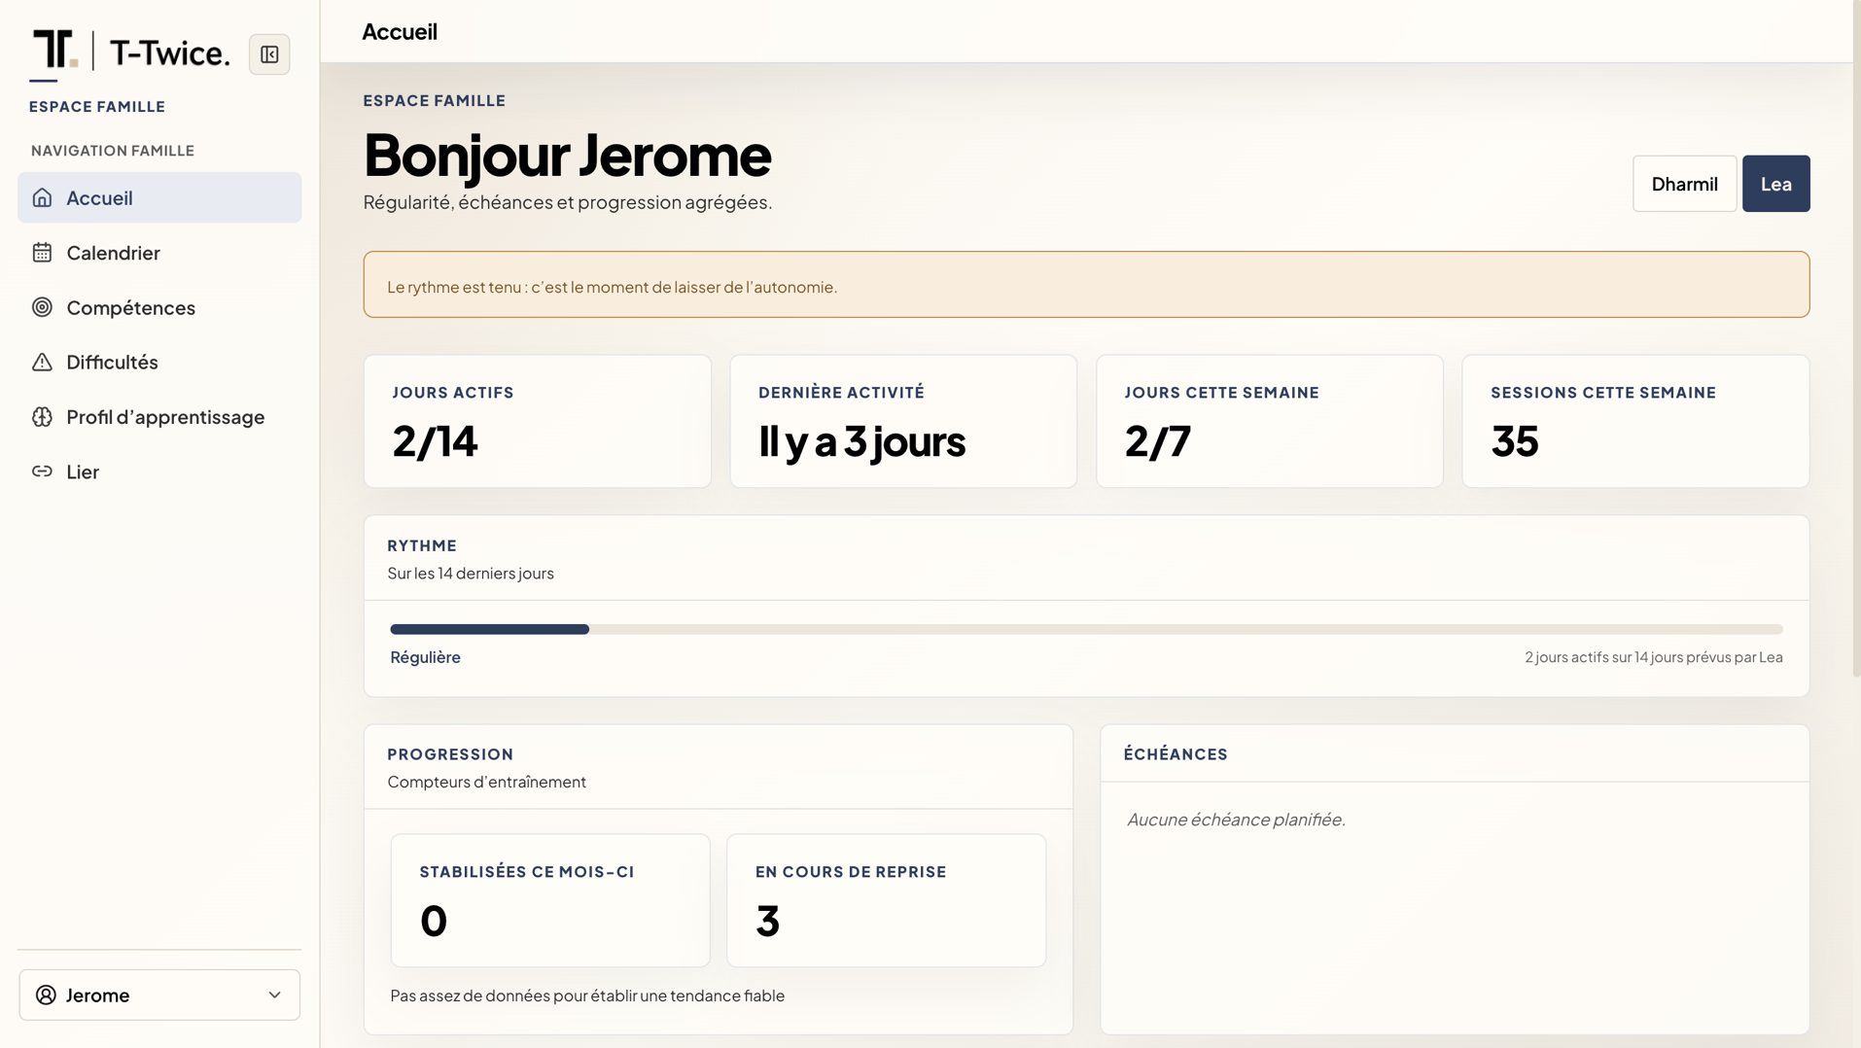Open the Lier page
1861x1048 pixels.
tap(159, 472)
